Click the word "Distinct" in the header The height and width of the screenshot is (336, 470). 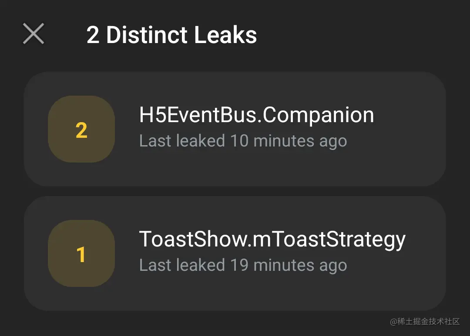(x=147, y=35)
